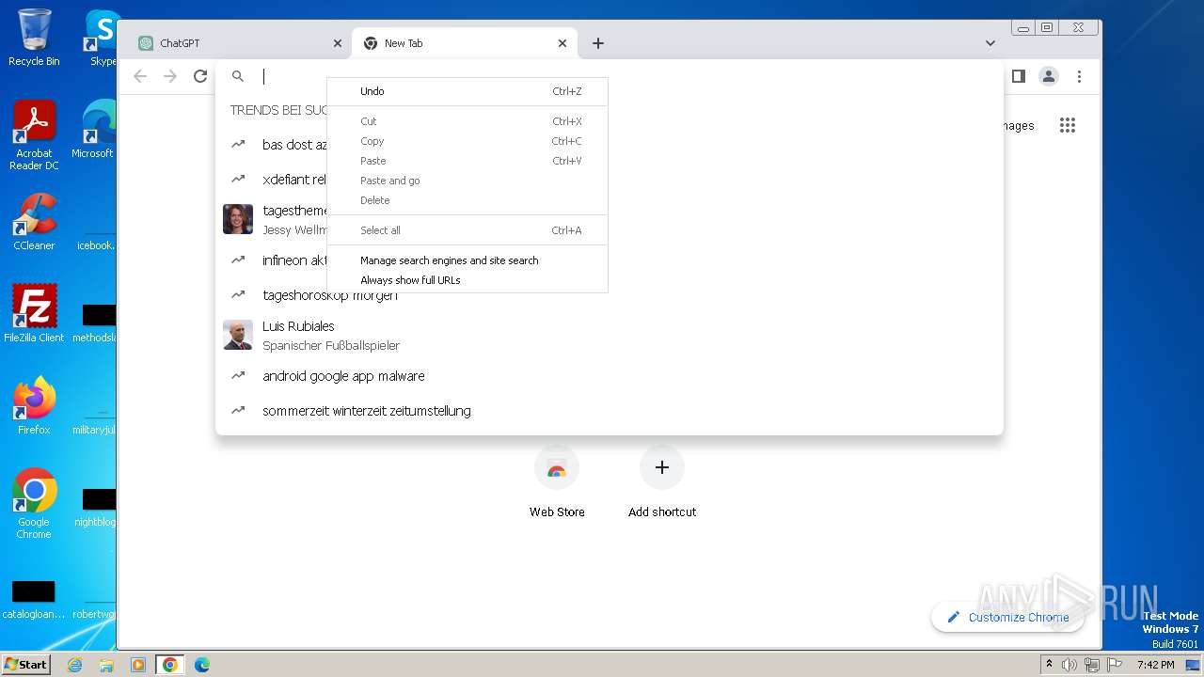Choose Paste in the context menu
The width and height of the screenshot is (1204, 677).
pos(467,161)
